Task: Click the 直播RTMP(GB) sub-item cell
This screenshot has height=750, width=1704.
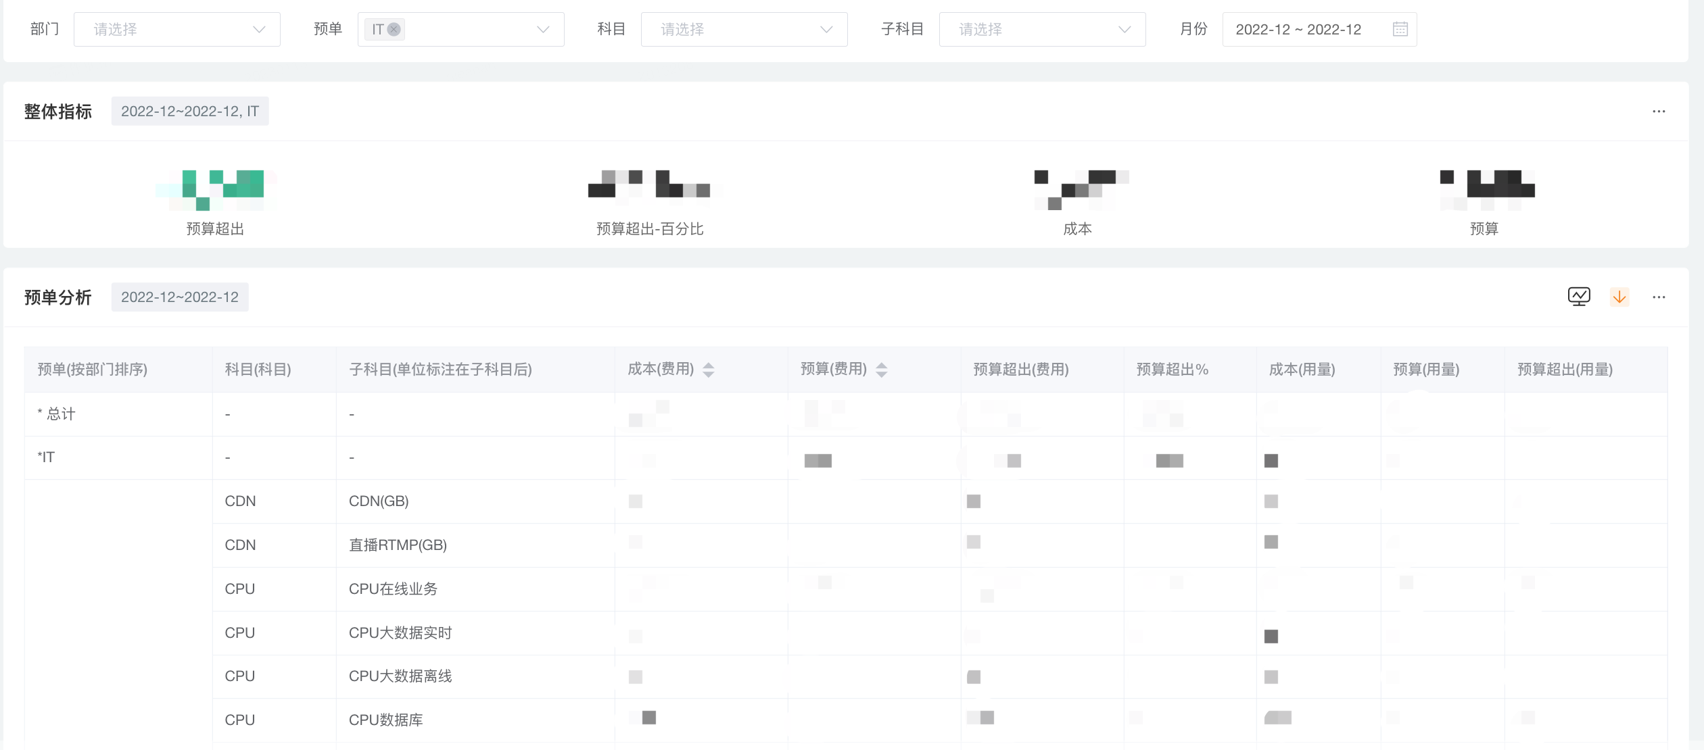Action: click(398, 545)
